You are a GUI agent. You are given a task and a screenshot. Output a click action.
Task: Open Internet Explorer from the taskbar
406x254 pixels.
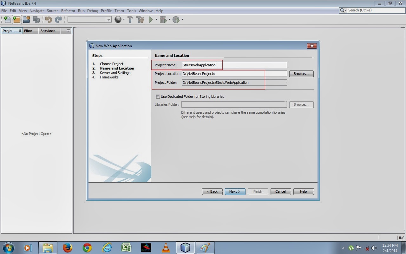click(x=107, y=248)
